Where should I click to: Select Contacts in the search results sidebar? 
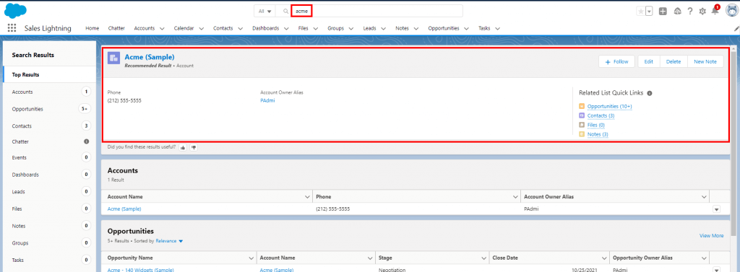coord(49,126)
